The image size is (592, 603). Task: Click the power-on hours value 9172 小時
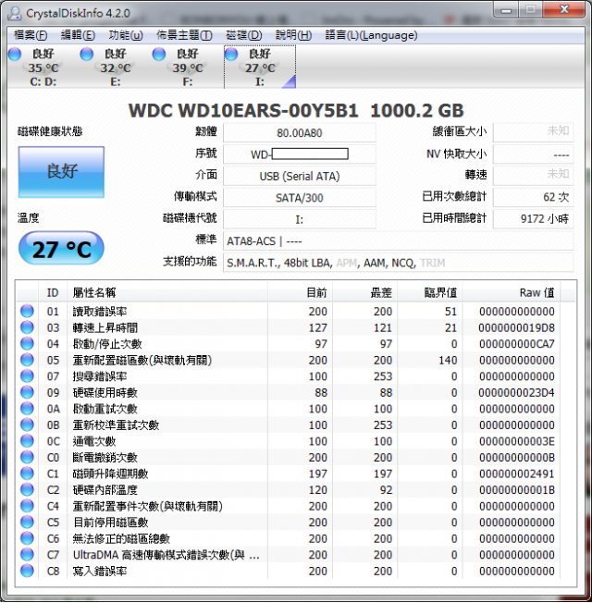click(534, 219)
